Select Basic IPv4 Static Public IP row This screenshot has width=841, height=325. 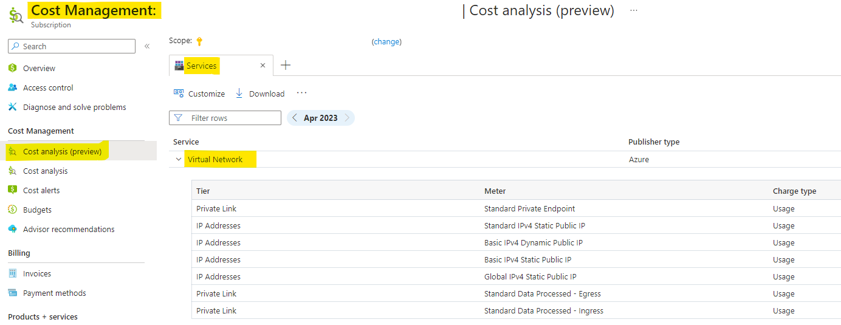point(516,259)
